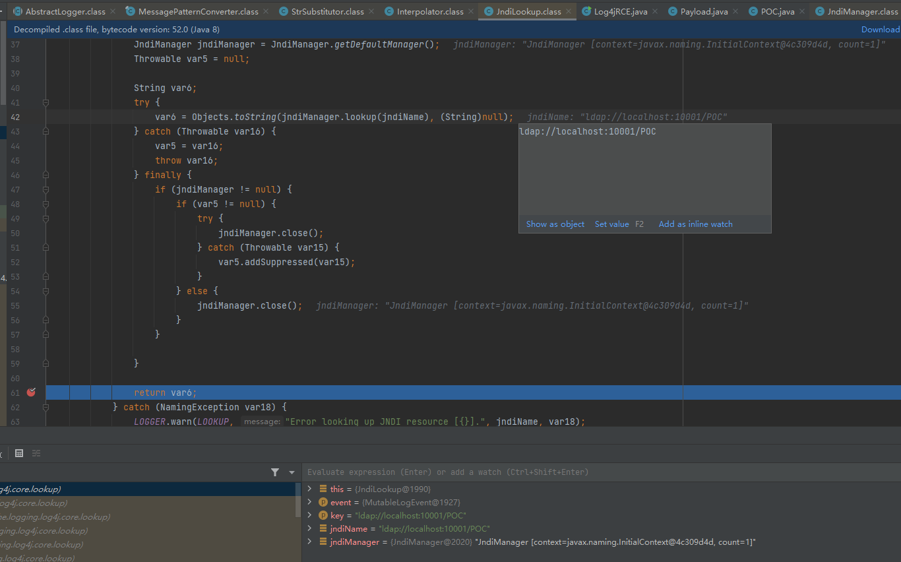901x562 pixels.
Task: Collapse the try block fold marker on line 41
Action: [x=46, y=102]
